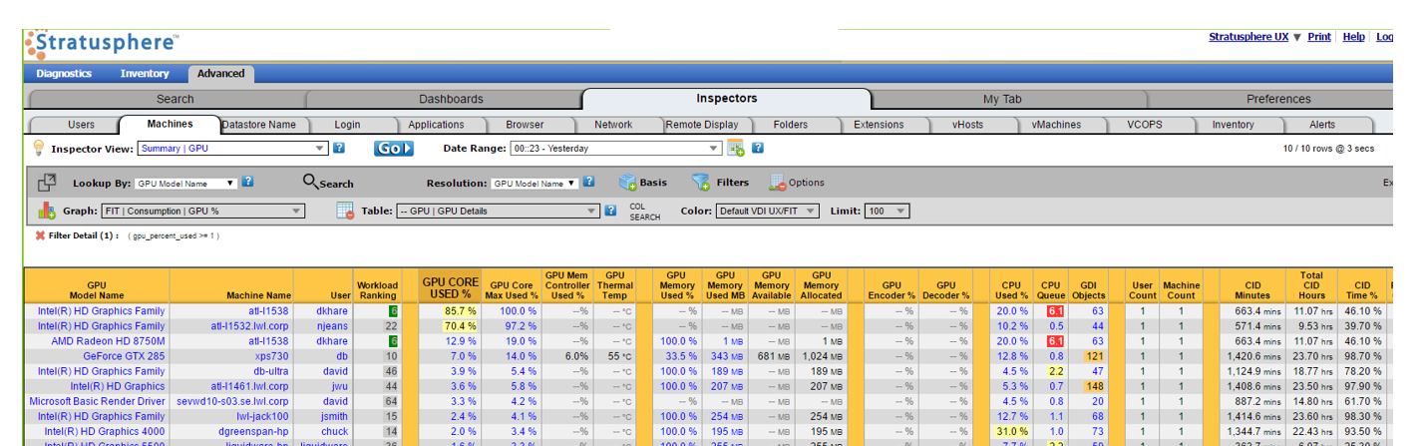Switch to the Users inspector tab
This screenshot has height=446, width=1425.
pos(81,125)
